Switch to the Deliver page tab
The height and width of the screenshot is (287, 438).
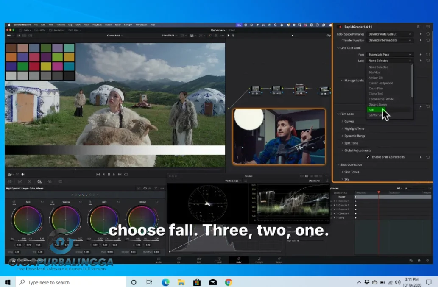[x=279, y=260]
